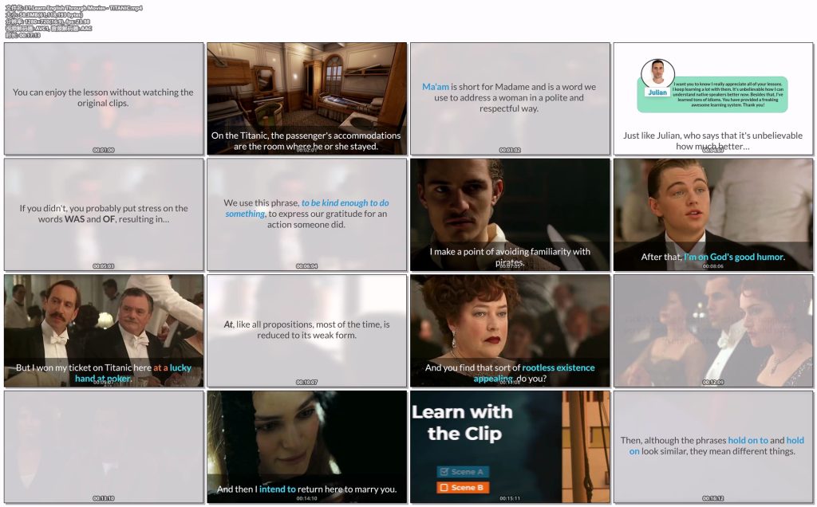Open the red-haired woman frame
This screenshot has height=507, width=817.
(510, 331)
